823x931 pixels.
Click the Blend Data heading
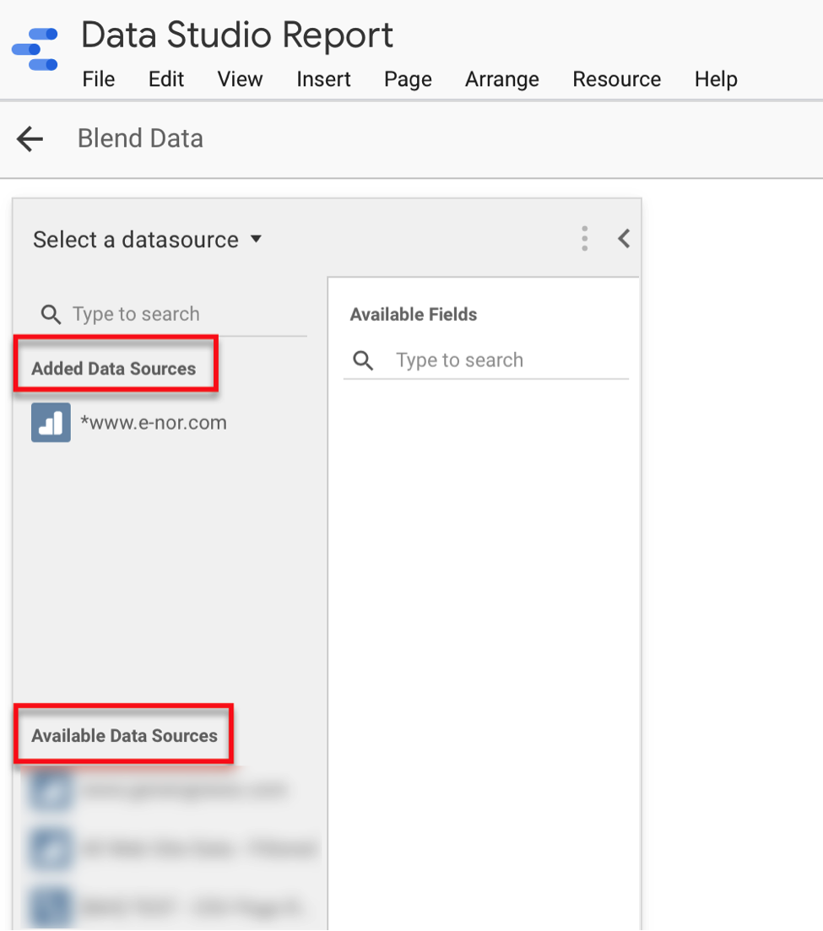click(x=140, y=138)
